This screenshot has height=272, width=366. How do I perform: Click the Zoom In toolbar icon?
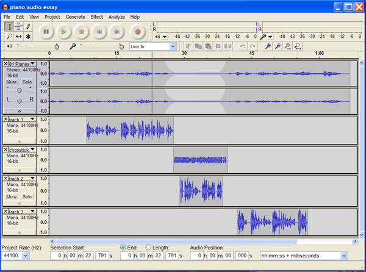[268, 46]
